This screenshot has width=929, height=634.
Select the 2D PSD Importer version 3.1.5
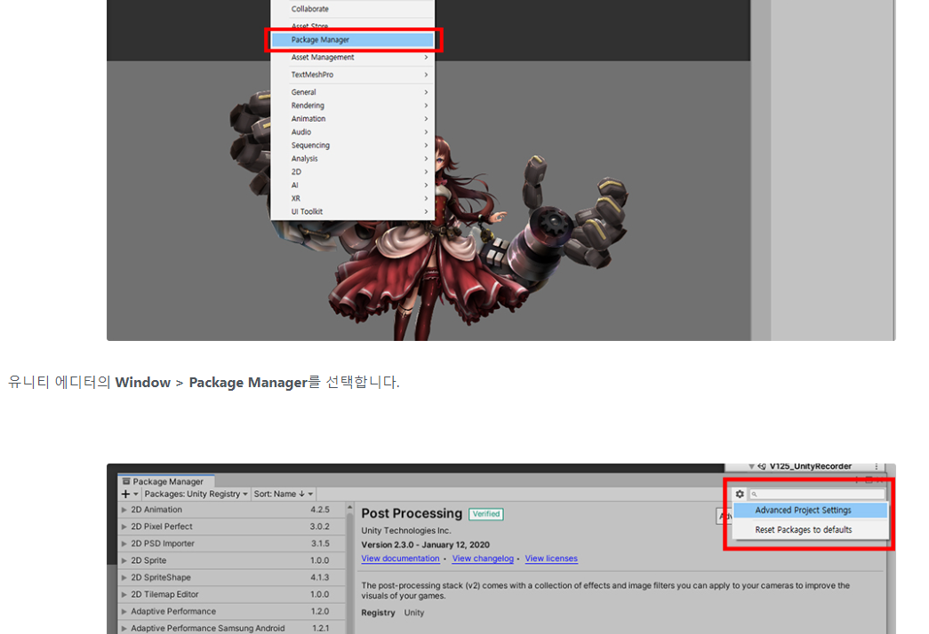coord(321,543)
